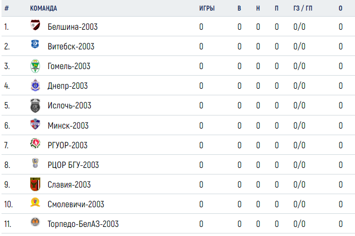Click the ИГРЫ column header
The image size is (355, 236).
pyautogui.click(x=207, y=9)
